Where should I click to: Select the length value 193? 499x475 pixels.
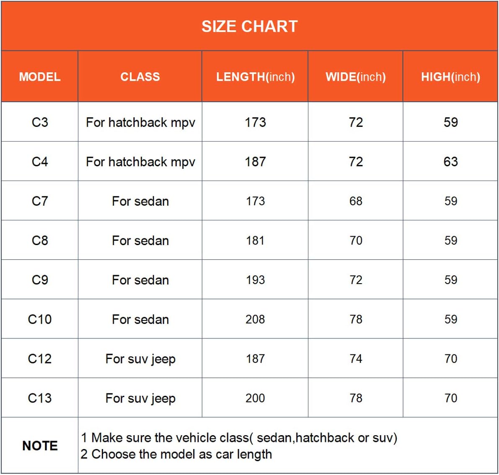(x=255, y=280)
